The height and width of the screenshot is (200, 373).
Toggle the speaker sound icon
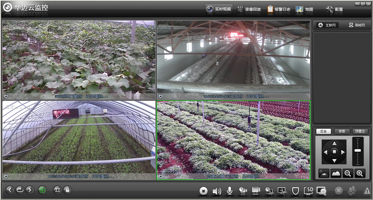click(x=217, y=191)
